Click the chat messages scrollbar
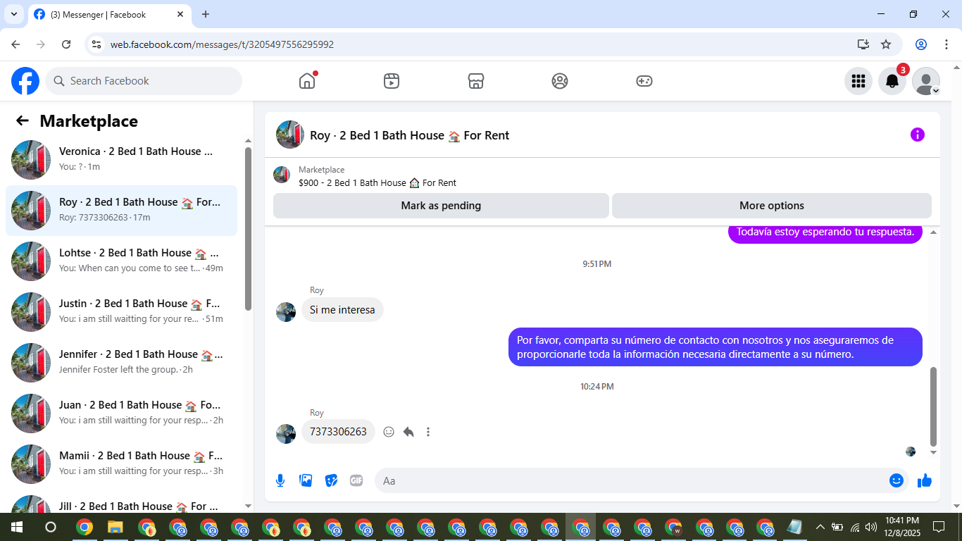This screenshot has width=962, height=541. pos(934,406)
